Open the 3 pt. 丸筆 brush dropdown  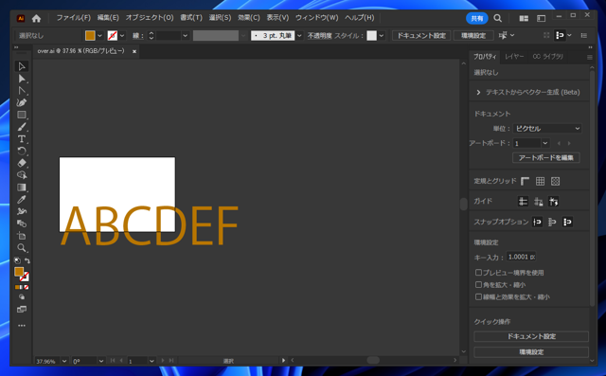[299, 36]
